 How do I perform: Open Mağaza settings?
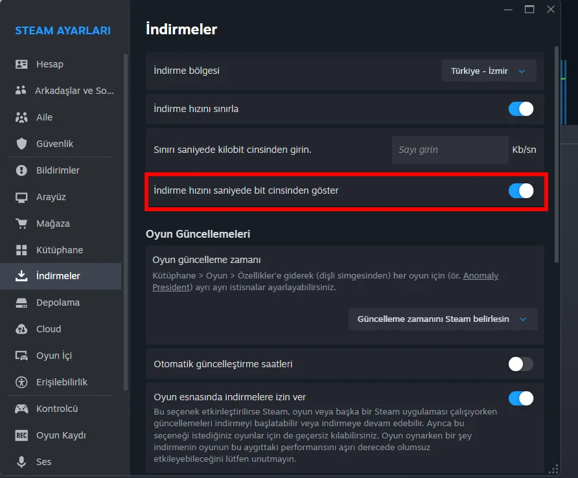tap(61, 223)
